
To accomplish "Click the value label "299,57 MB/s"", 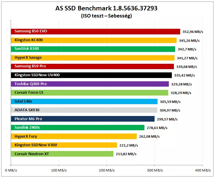I will [167, 119].
